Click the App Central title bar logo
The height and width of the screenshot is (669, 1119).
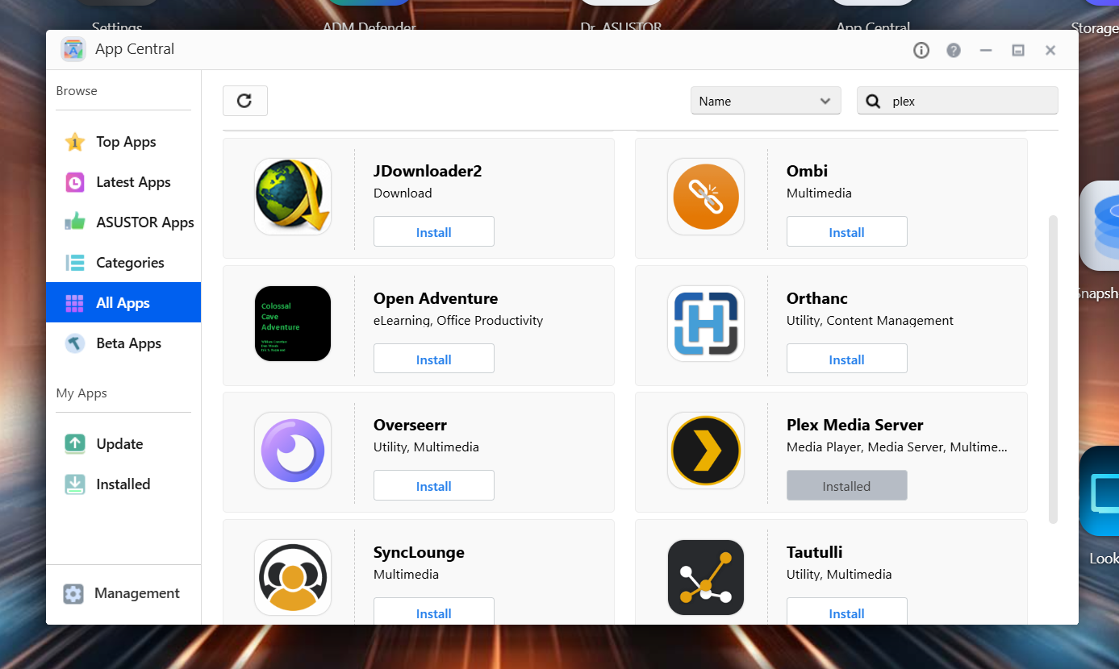pos(73,49)
